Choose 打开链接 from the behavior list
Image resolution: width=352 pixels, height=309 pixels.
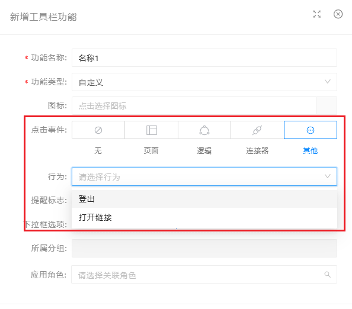point(204,217)
